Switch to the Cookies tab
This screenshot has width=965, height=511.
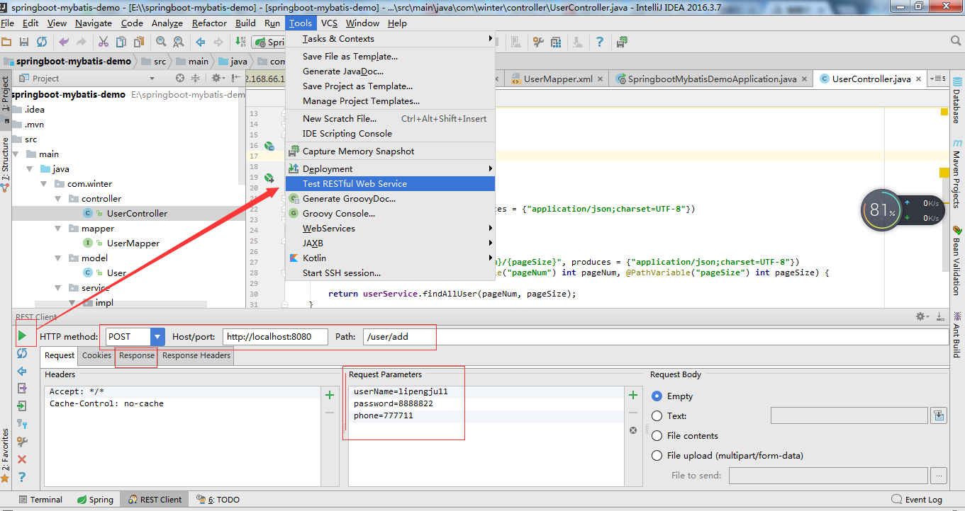[x=96, y=355]
